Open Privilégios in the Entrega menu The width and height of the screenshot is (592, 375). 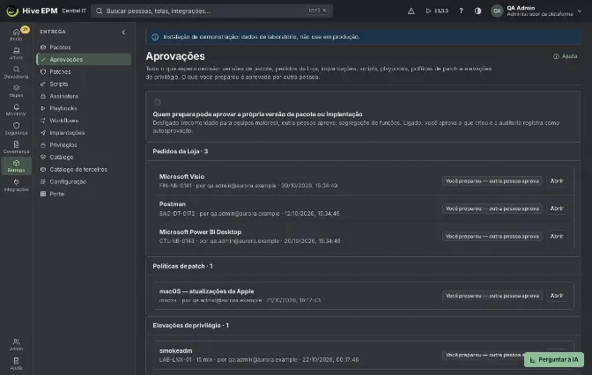(84, 145)
